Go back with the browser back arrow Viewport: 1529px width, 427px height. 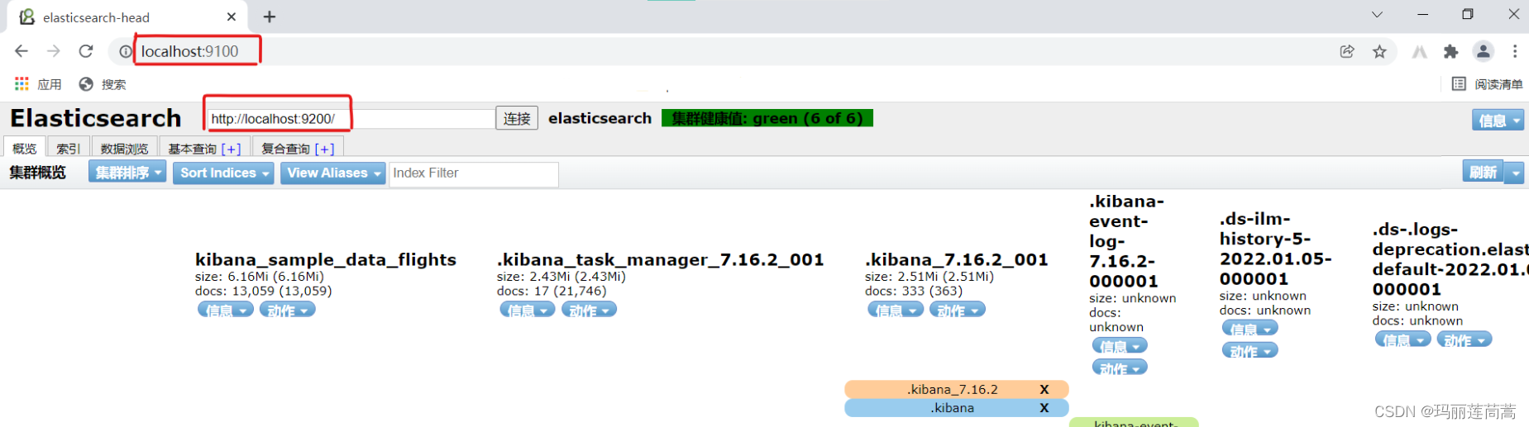(22, 51)
